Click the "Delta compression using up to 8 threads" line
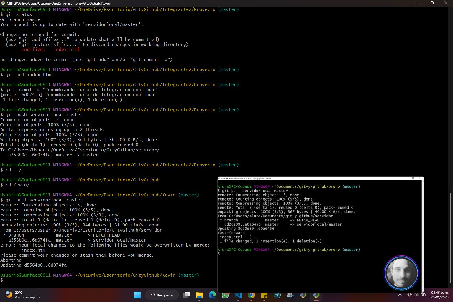This screenshot has height=302, width=453. point(52,130)
